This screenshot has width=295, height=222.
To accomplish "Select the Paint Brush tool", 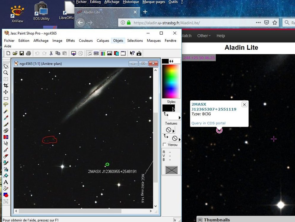I will tap(6, 124).
